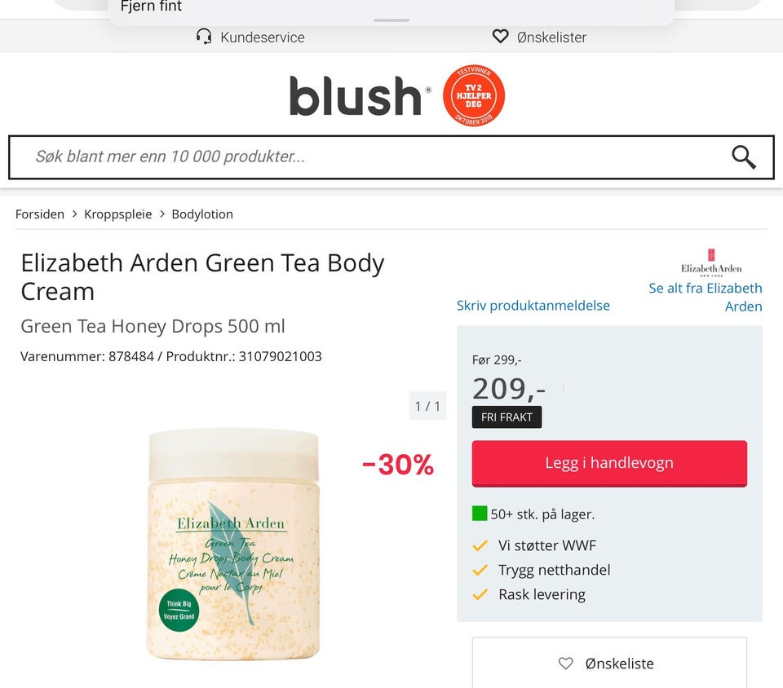This screenshot has width=783, height=688.
Task: Click the heart icon on the Ønskeliste button
Action: pyautogui.click(x=565, y=663)
